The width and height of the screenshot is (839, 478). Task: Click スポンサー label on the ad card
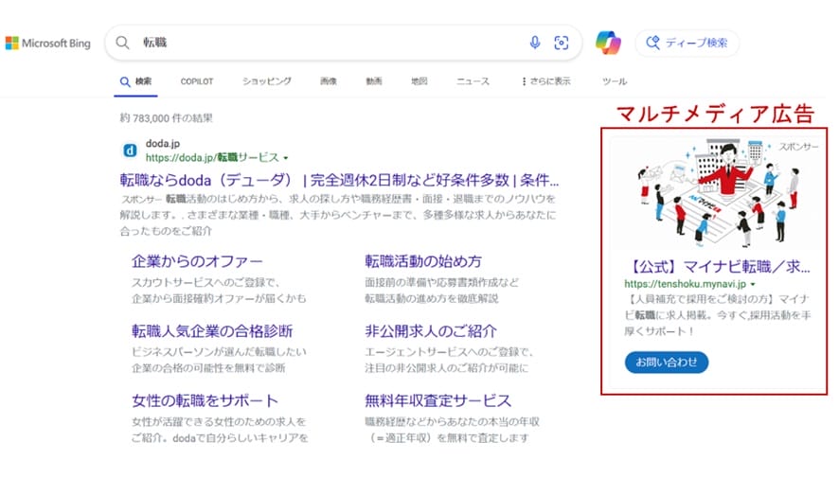point(798,147)
